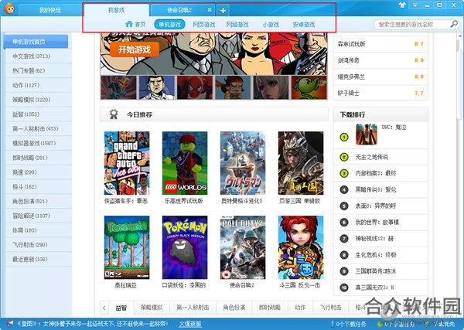Screen dimensions: 464x330
Task: Click the plus icon to add a tab
Action: 223,11
